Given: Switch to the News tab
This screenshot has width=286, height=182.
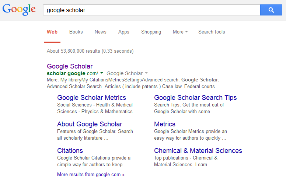Looking at the screenshot, I should (100, 32).
